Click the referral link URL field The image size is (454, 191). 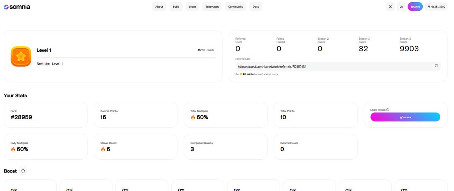pos(338,66)
